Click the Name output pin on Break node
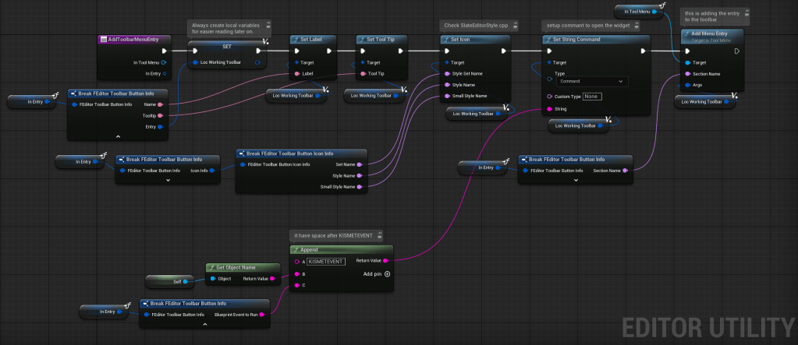The width and height of the screenshot is (798, 345). tap(161, 104)
